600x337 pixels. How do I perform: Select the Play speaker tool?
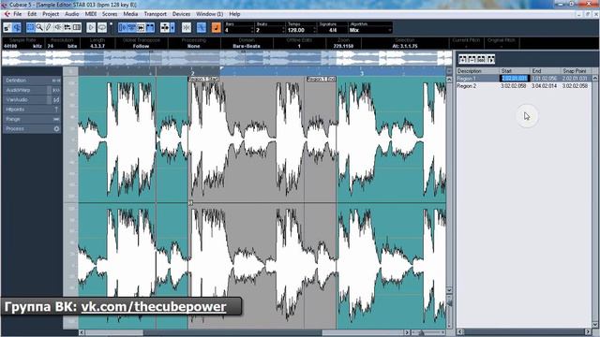(58, 27)
